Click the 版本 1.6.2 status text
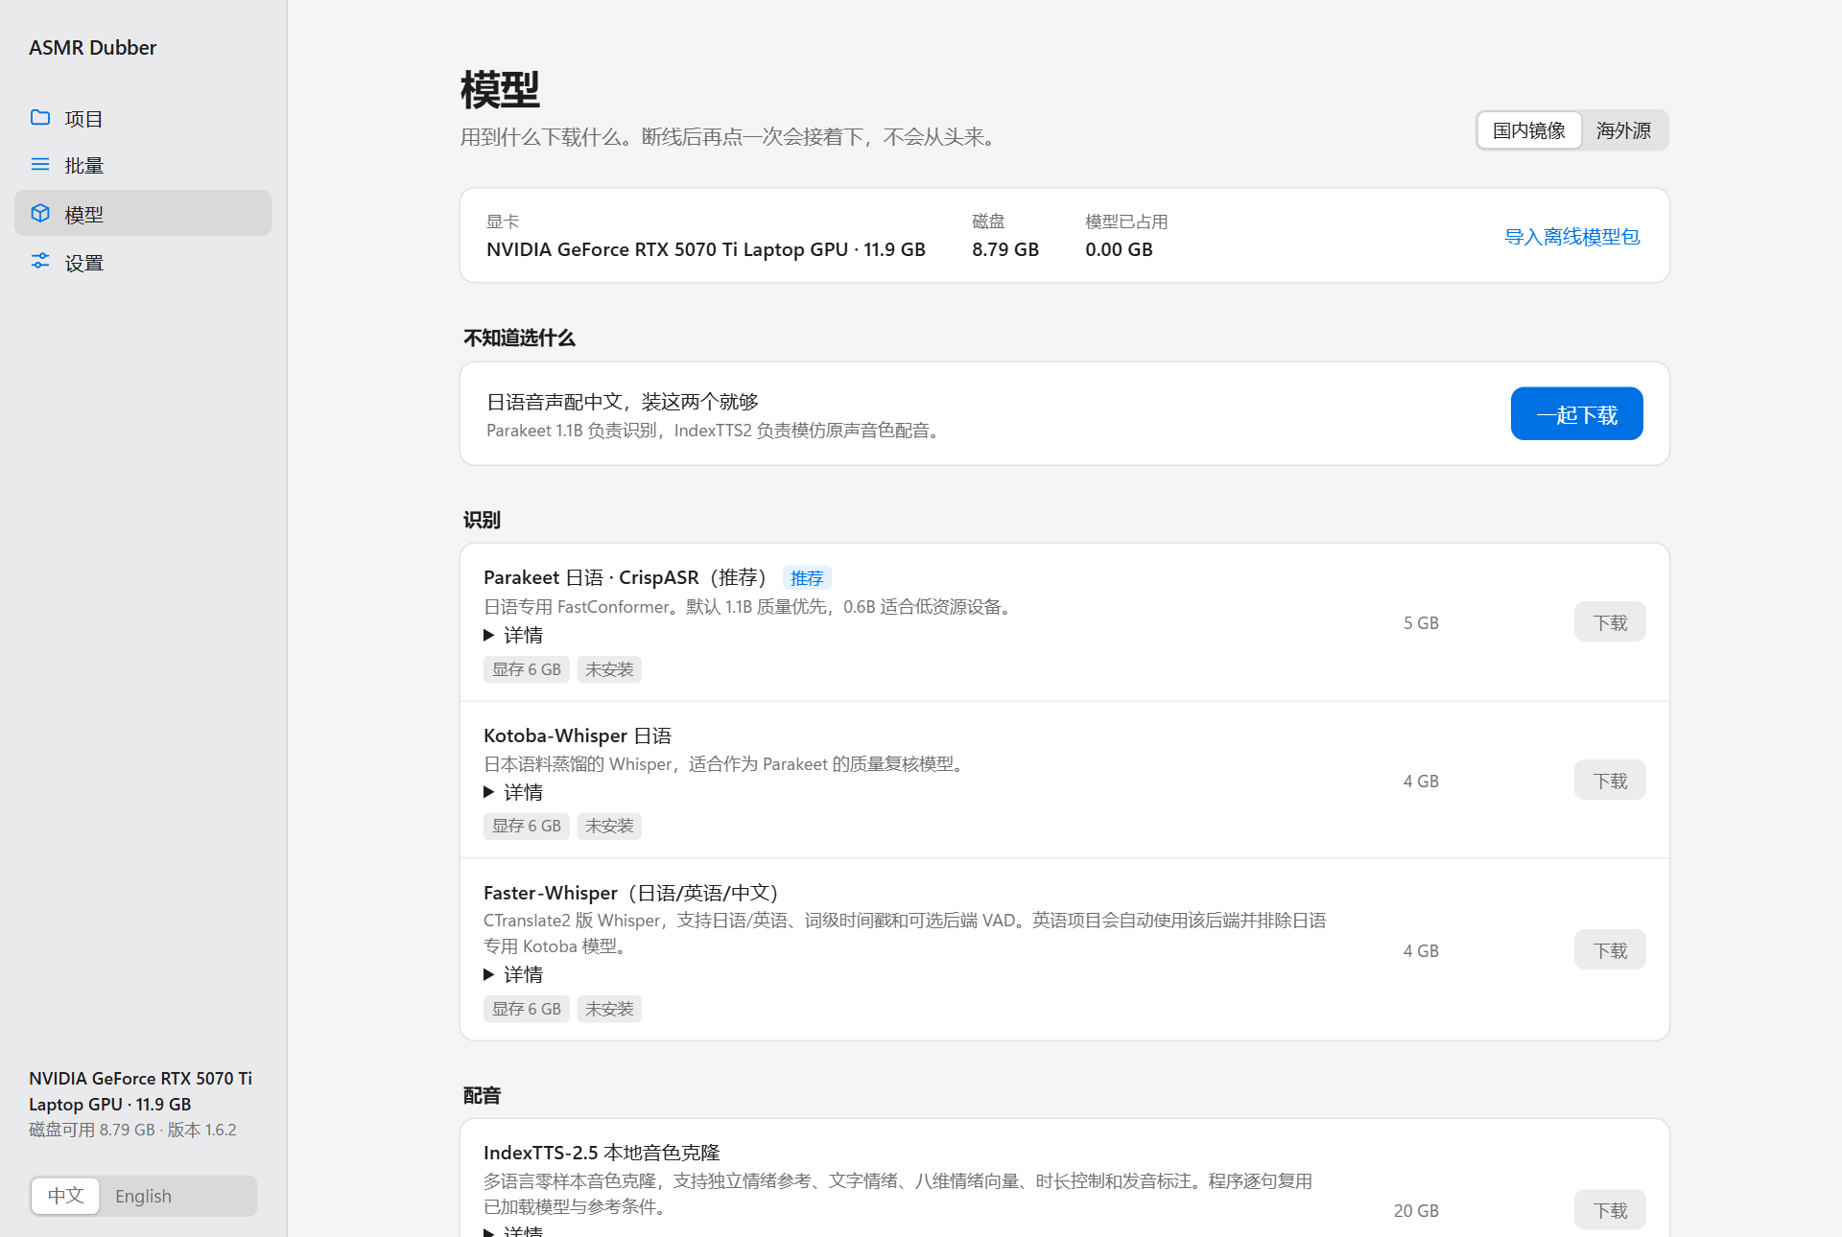The image size is (1842, 1237). pyautogui.click(x=201, y=1130)
